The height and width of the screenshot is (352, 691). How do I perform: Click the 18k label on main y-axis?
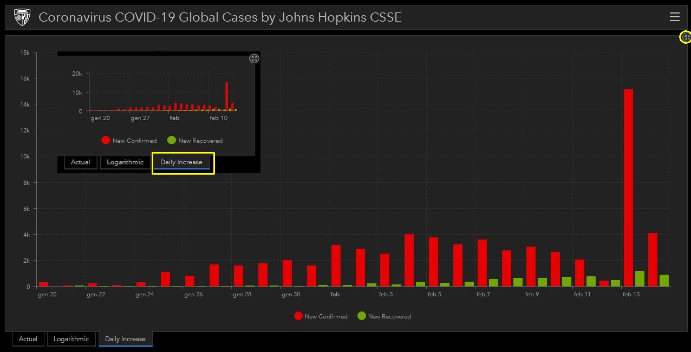[25, 52]
